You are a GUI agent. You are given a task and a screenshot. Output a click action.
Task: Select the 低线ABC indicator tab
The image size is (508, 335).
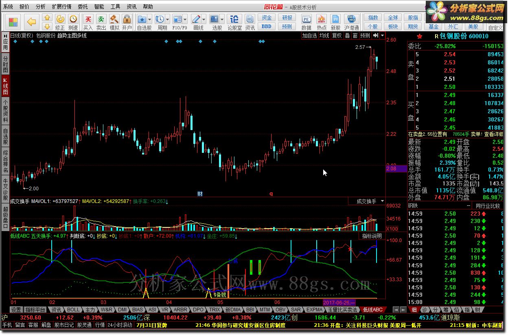[x=373, y=310]
